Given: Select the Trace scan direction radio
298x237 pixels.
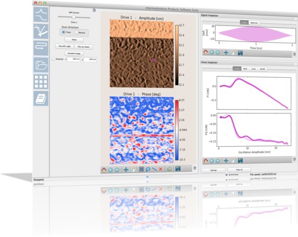Looking at the screenshot, I should (63, 32).
